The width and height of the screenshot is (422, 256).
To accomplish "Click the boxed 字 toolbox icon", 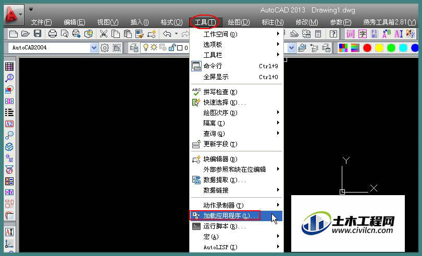I will click(362, 34).
